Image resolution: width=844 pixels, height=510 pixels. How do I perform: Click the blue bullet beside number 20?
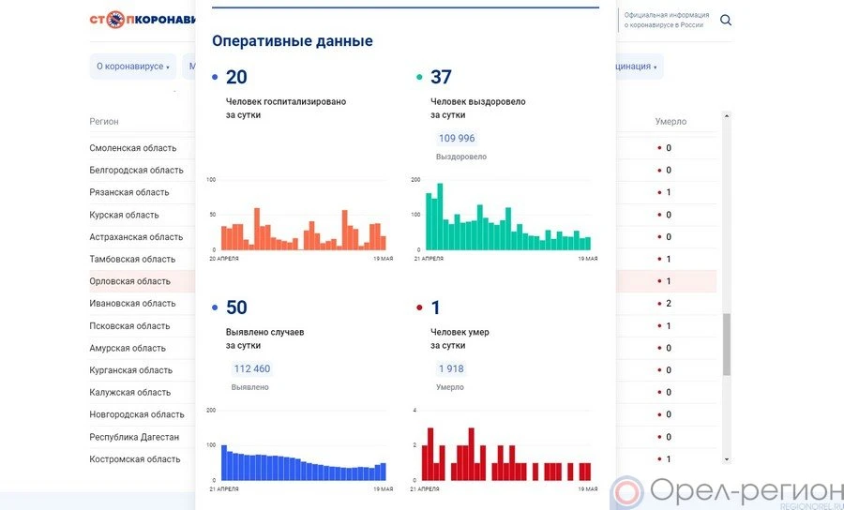coord(215,78)
